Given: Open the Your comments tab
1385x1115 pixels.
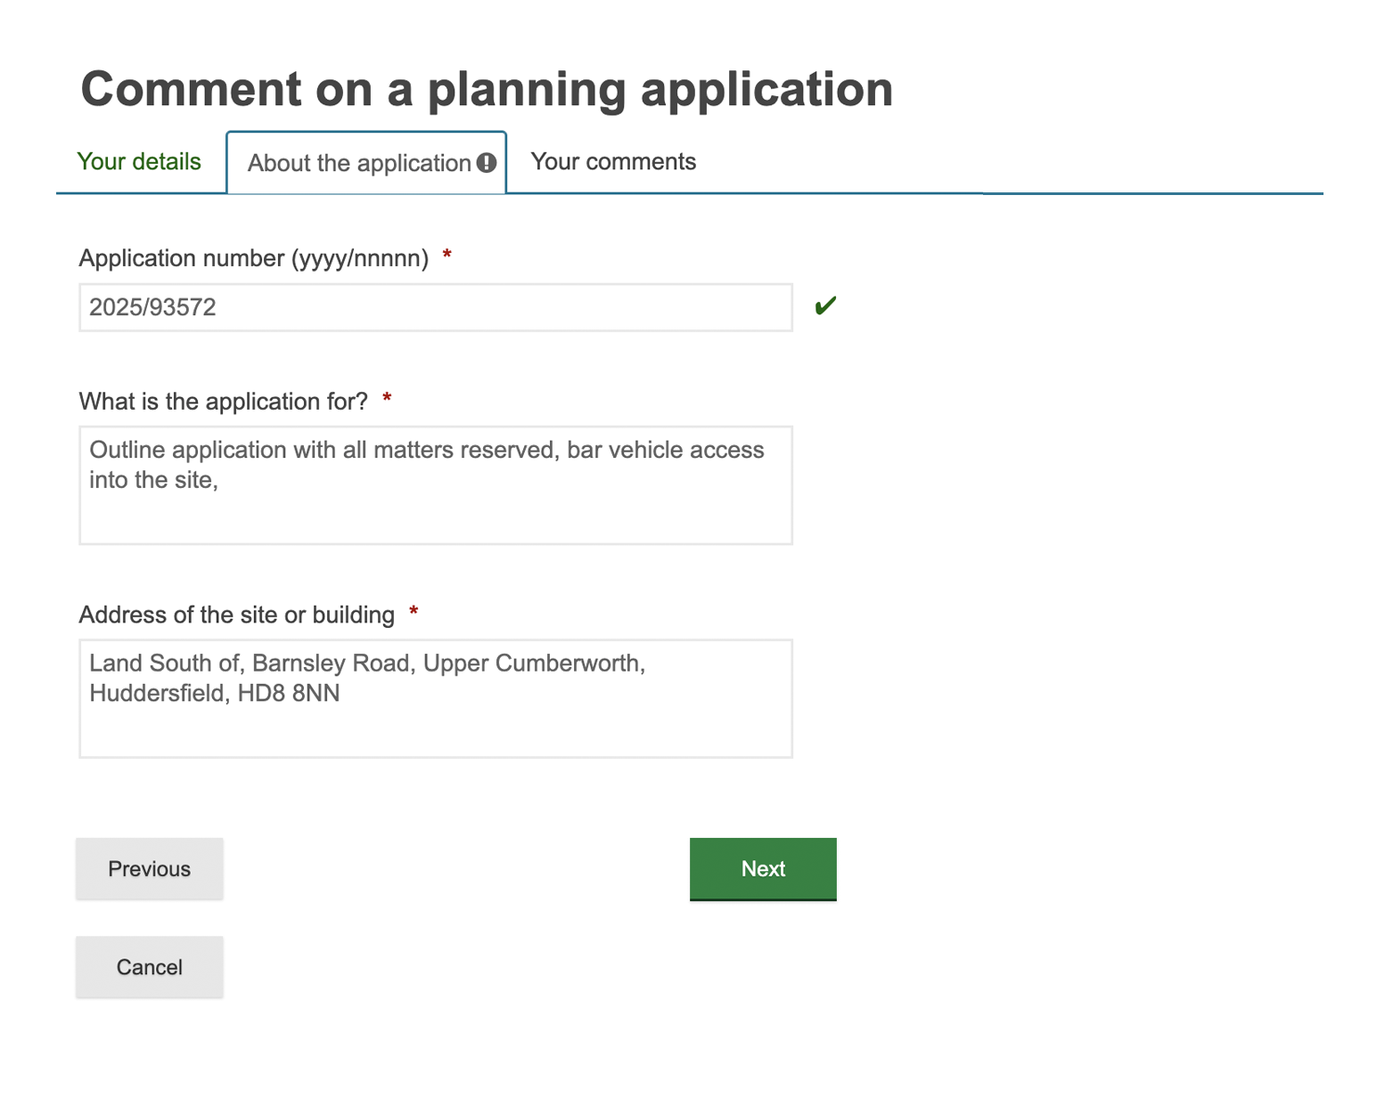Looking at the screenshot, I should [612, 161].
